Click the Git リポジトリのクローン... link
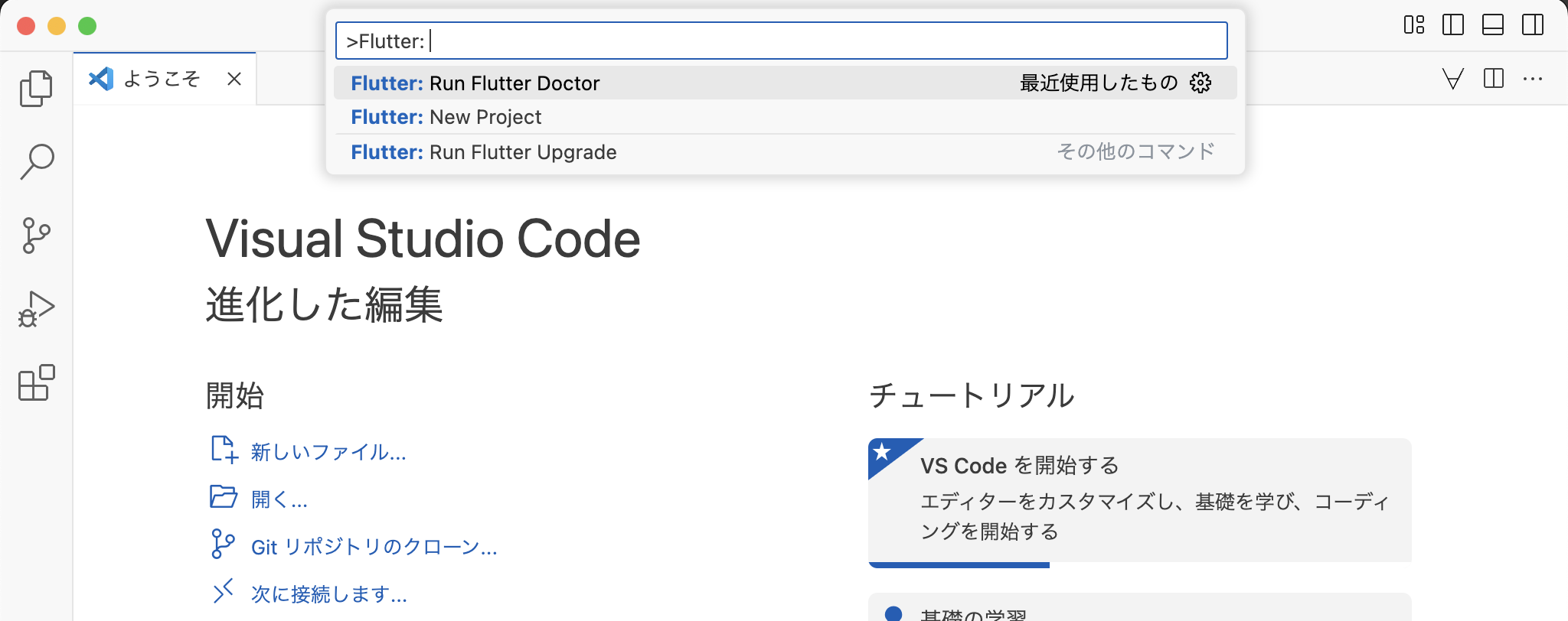1568x621 pixels. coord(374,547)
